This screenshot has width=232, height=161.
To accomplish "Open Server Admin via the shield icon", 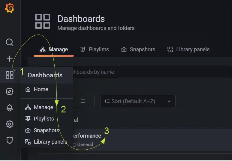I will [x=10, y=140].
